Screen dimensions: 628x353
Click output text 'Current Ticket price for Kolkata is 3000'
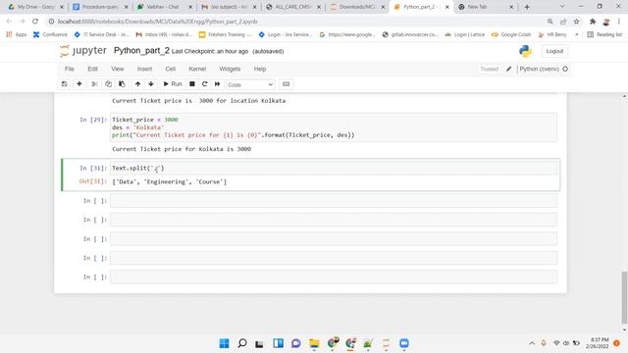coord(182,149)
